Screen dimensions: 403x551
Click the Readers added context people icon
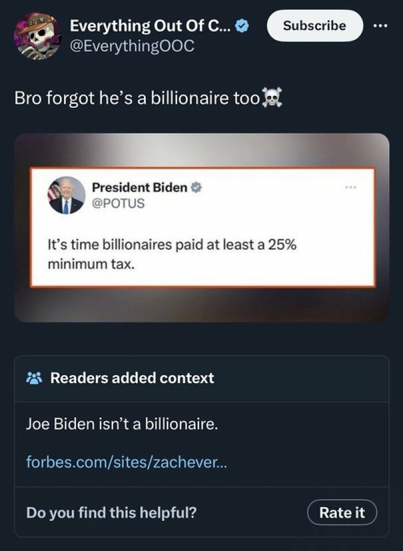point(35,378)
